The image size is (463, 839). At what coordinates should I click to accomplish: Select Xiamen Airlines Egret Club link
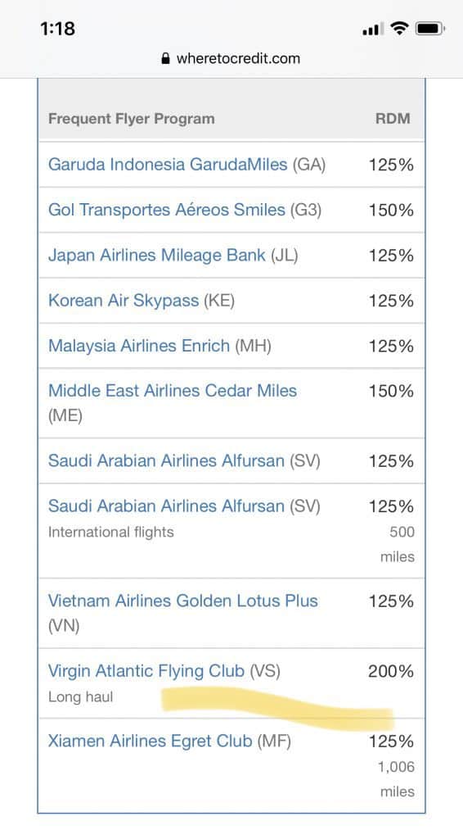[x=150, y=741]
